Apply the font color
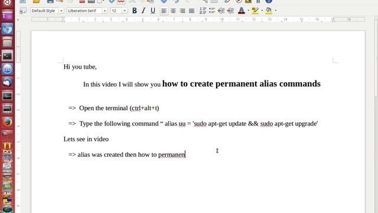Viewport: 378px width, 213px height. [242, 11]
